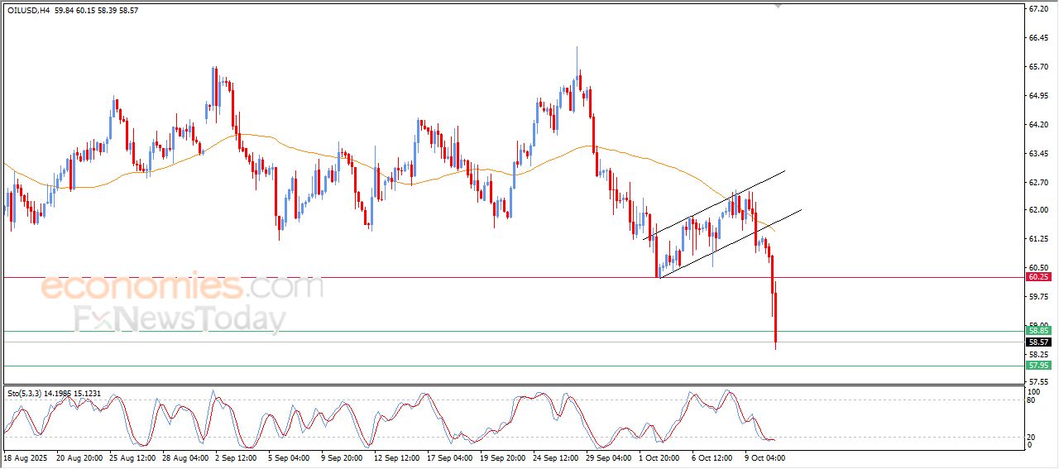1059x469 pixels.
Task: Click the red 60.25 price level tag
Action: 1038,277
